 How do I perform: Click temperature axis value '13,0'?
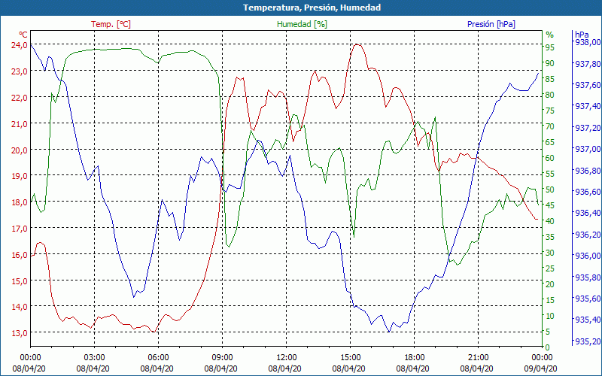click(20, 333)
